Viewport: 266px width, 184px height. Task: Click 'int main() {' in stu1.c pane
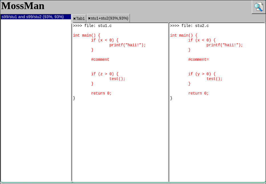[87, 35]
